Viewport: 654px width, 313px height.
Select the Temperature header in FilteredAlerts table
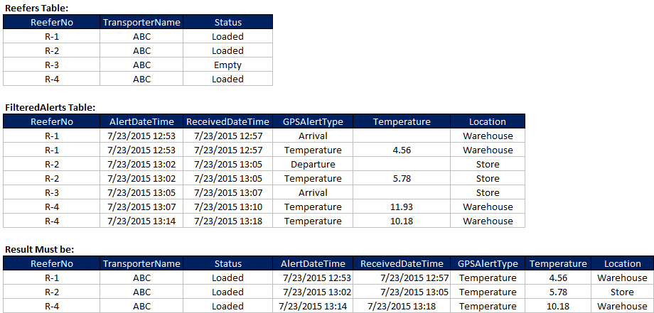click(402, 121)
